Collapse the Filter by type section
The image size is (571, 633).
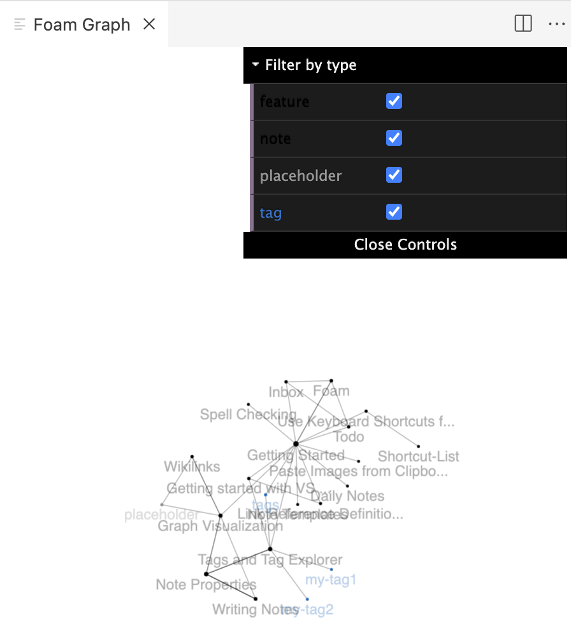(255, 64)
